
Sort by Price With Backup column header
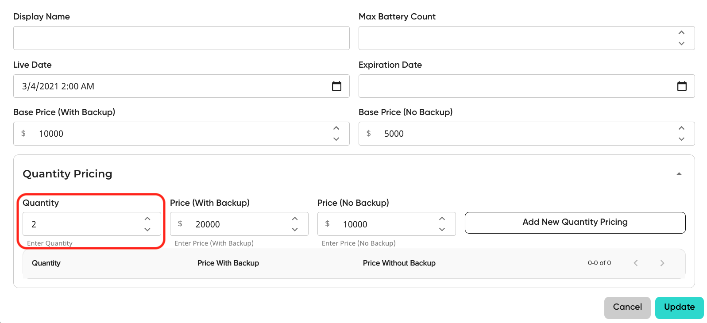(x=228, y=263)
